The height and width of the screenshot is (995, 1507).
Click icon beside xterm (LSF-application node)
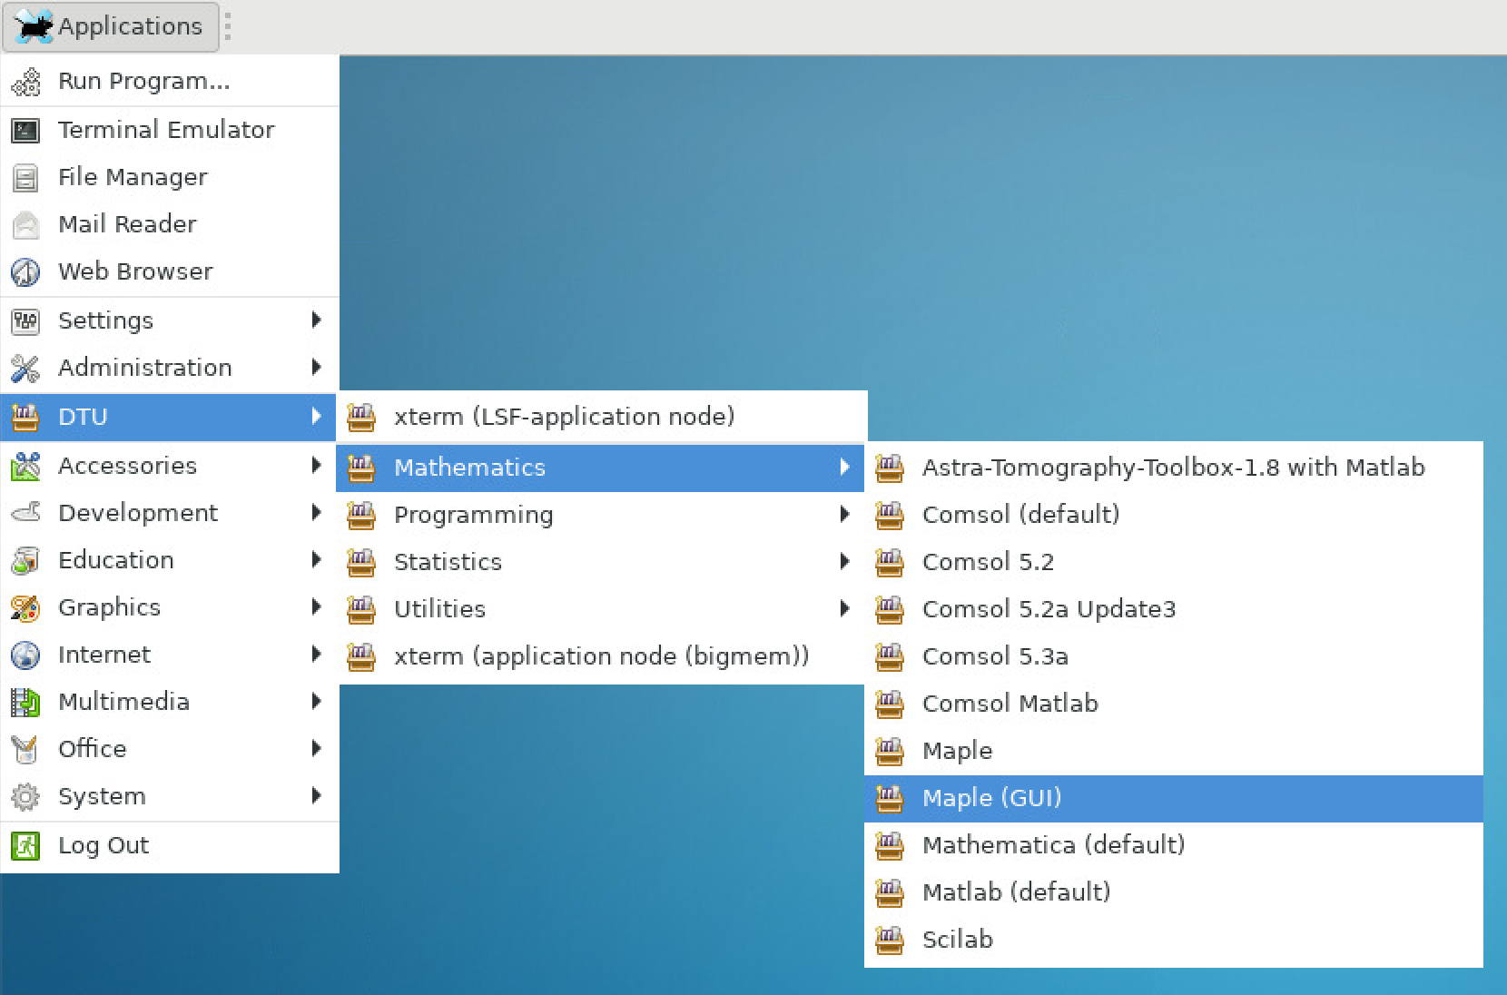point(361,418)
